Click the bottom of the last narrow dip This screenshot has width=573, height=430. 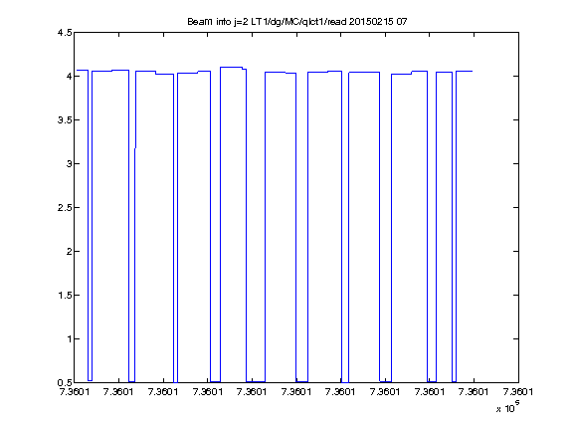coord(454,382)
